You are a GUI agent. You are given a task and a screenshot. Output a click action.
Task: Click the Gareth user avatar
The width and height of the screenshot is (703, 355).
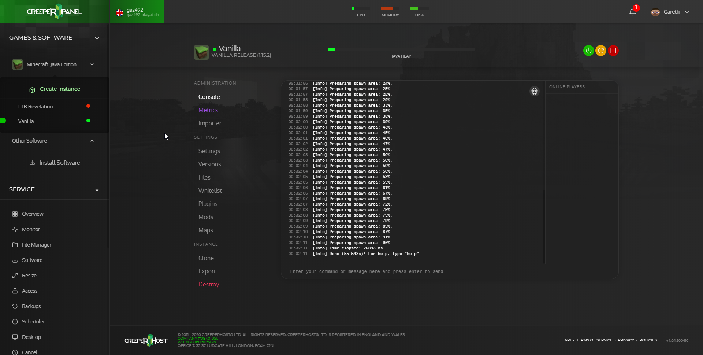pyautogui.click(x=655, y=12)
